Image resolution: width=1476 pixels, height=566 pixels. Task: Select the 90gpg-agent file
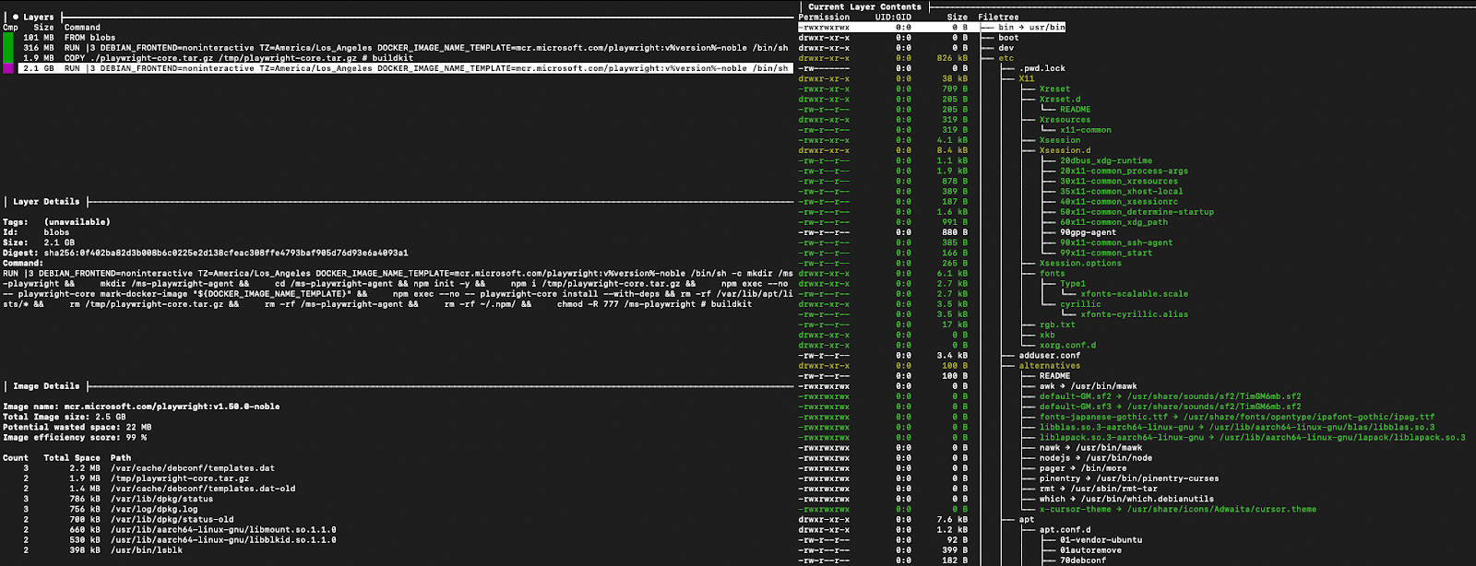pos(1088,232)
